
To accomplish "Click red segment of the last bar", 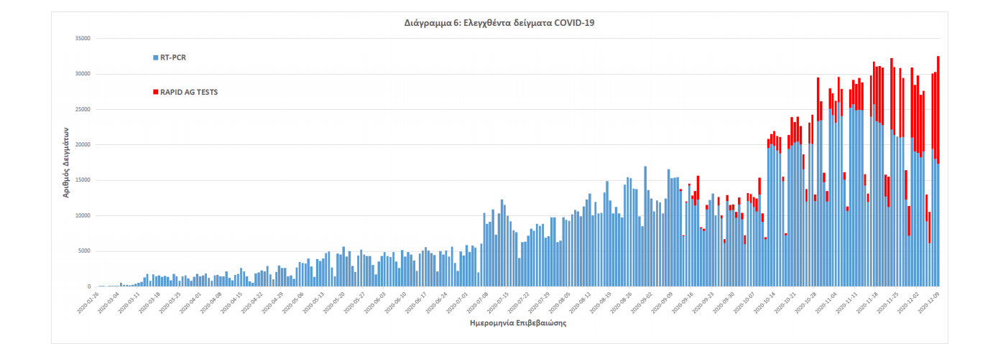I will point(938,108).
